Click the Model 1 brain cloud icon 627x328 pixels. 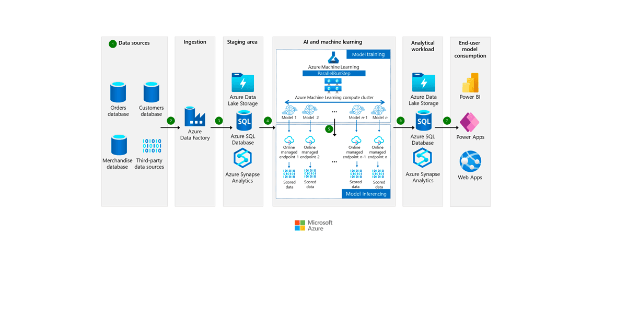pos(289,110)
